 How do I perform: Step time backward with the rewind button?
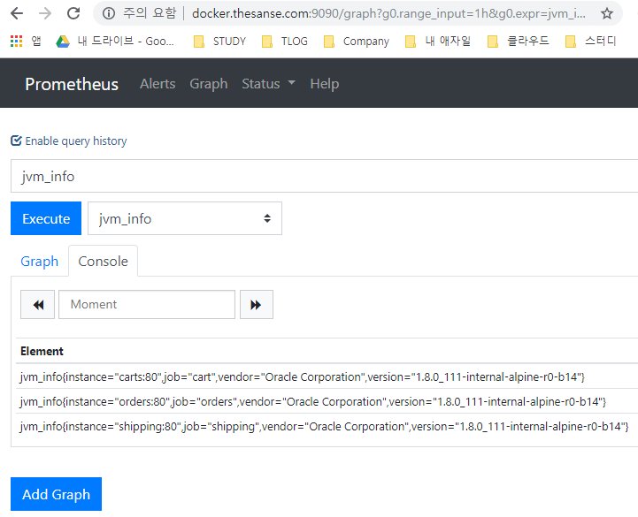point(38,304)
